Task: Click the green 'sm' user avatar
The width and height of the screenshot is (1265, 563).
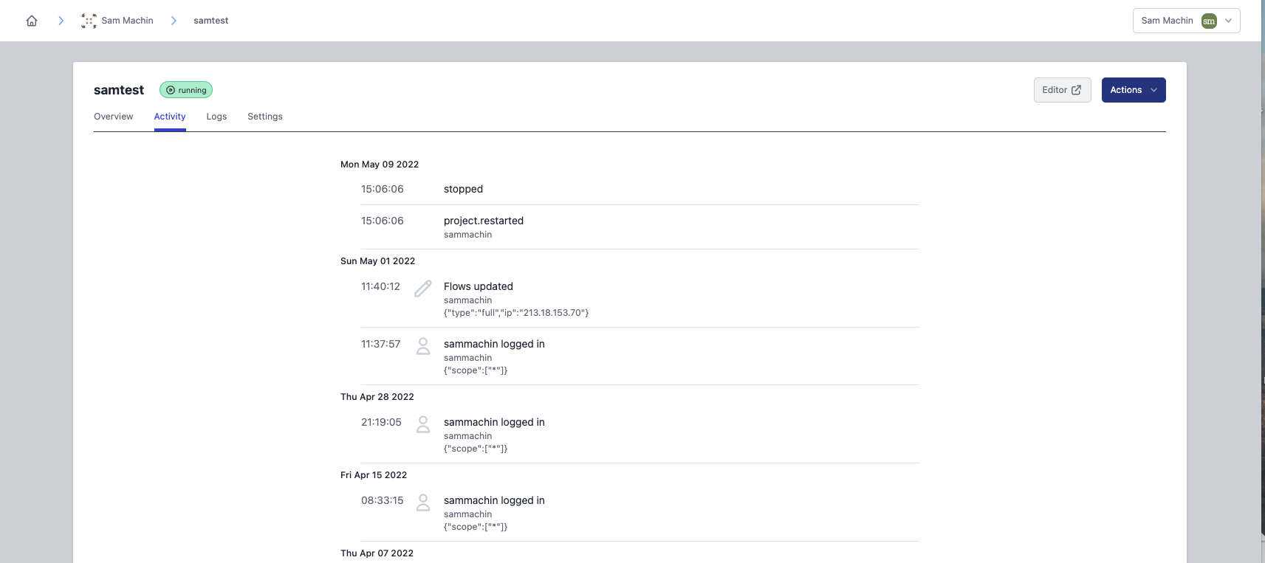Action: (x=1209, y=21)
